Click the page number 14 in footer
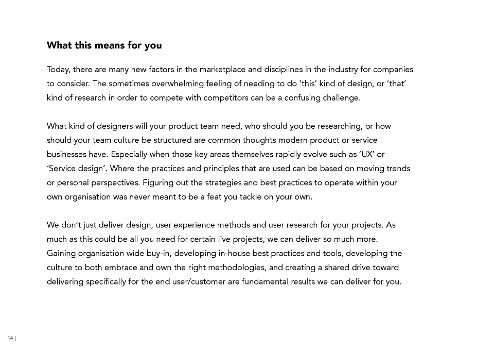494x349 pixels. pyautogui.click(x=10, y=338)
